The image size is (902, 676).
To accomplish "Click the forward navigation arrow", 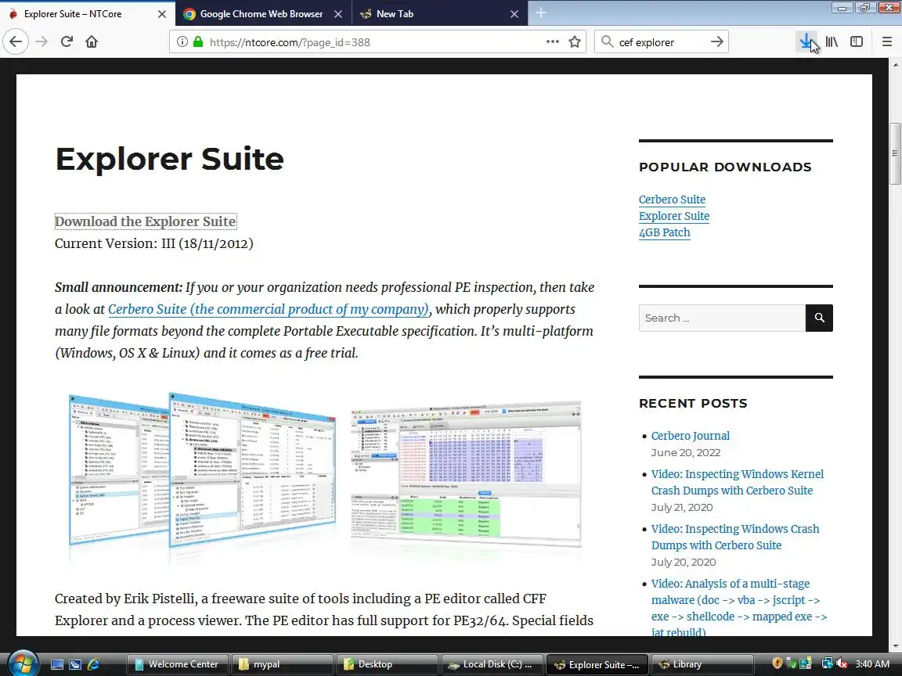I will (41, 41).
